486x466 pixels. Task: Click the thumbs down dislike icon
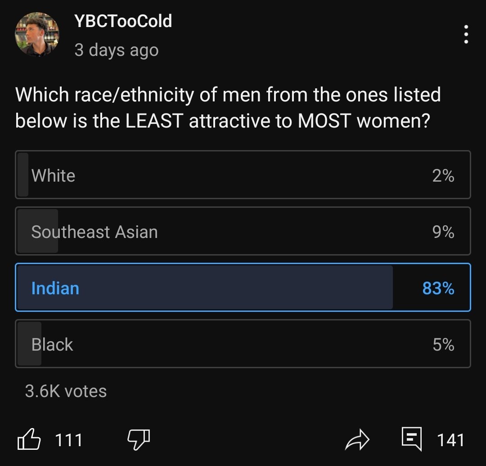(x=139, y=439)
